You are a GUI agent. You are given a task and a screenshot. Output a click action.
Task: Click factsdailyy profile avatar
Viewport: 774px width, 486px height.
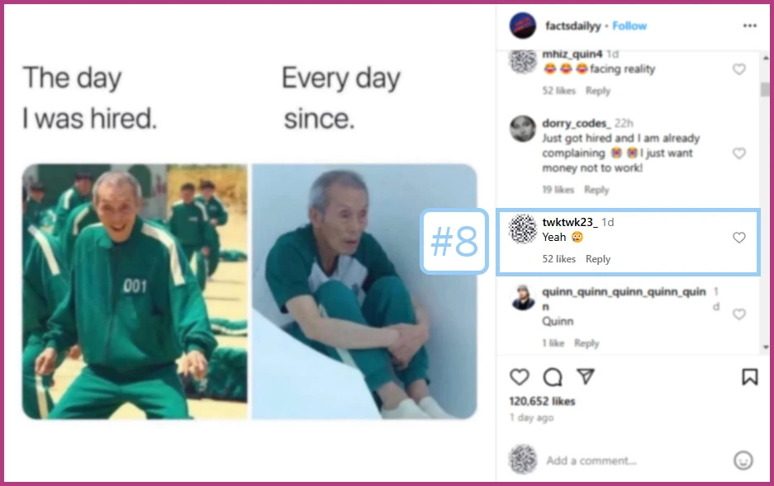pyautogui.click(x=523, y=26)
